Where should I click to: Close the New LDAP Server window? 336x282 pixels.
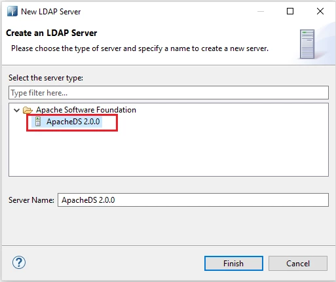320,11
